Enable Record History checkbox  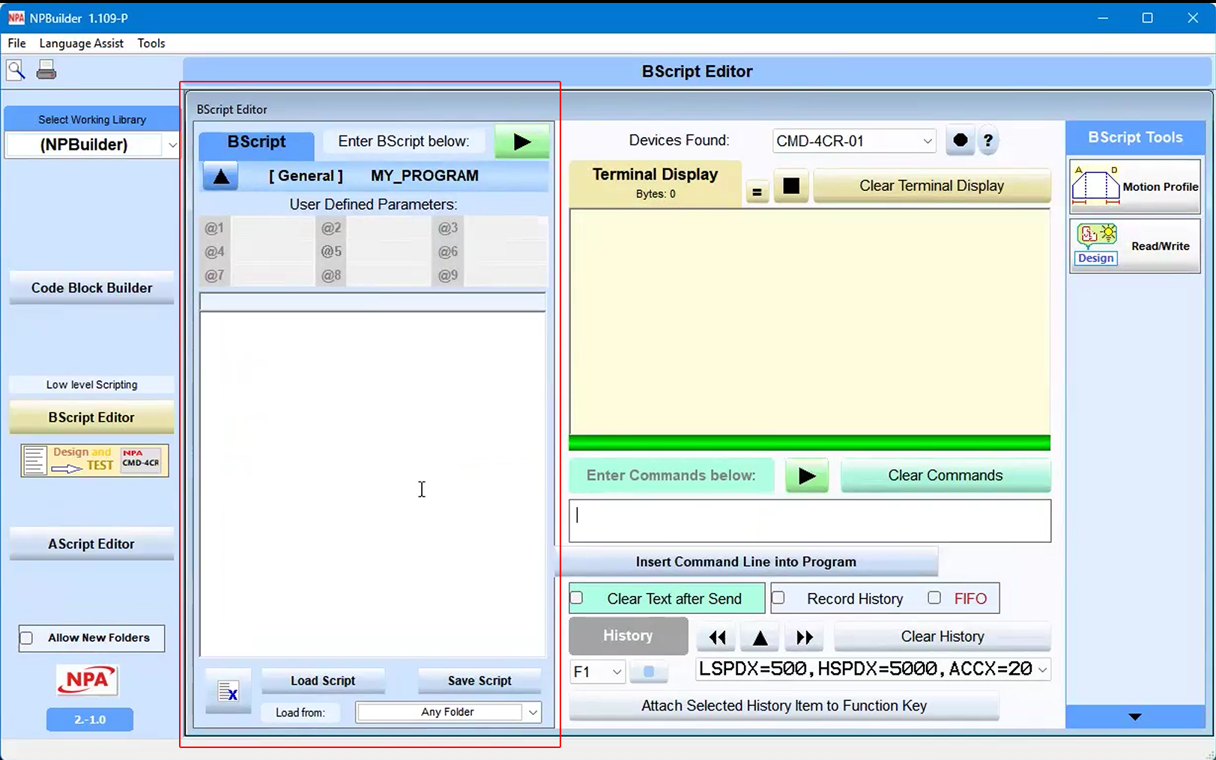click(778, 598)
